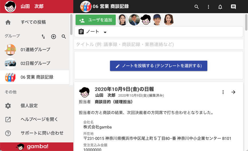This screenshot has width=248, height=151.
Task: Open the vertical three-dot menu in the header
Action: pos(208,7)
